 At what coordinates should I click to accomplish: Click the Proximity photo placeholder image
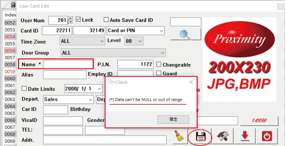coord(240,59)
